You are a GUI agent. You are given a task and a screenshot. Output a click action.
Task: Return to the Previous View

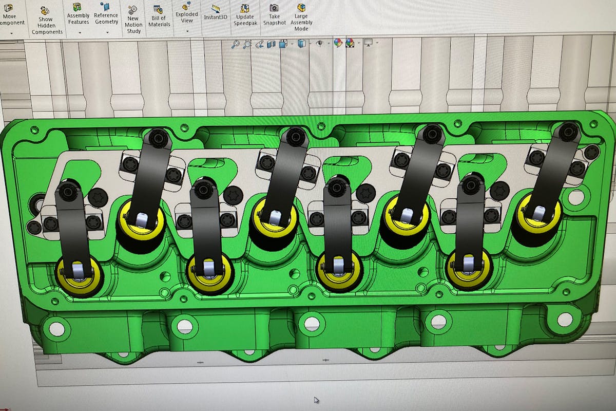point(260,44)
